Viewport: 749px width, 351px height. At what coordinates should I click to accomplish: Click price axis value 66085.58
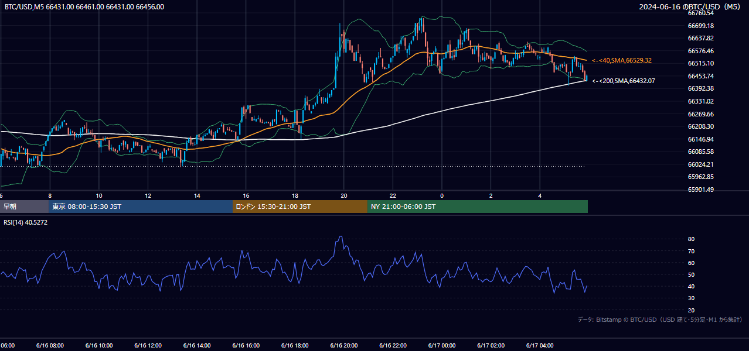coord(700,152)
